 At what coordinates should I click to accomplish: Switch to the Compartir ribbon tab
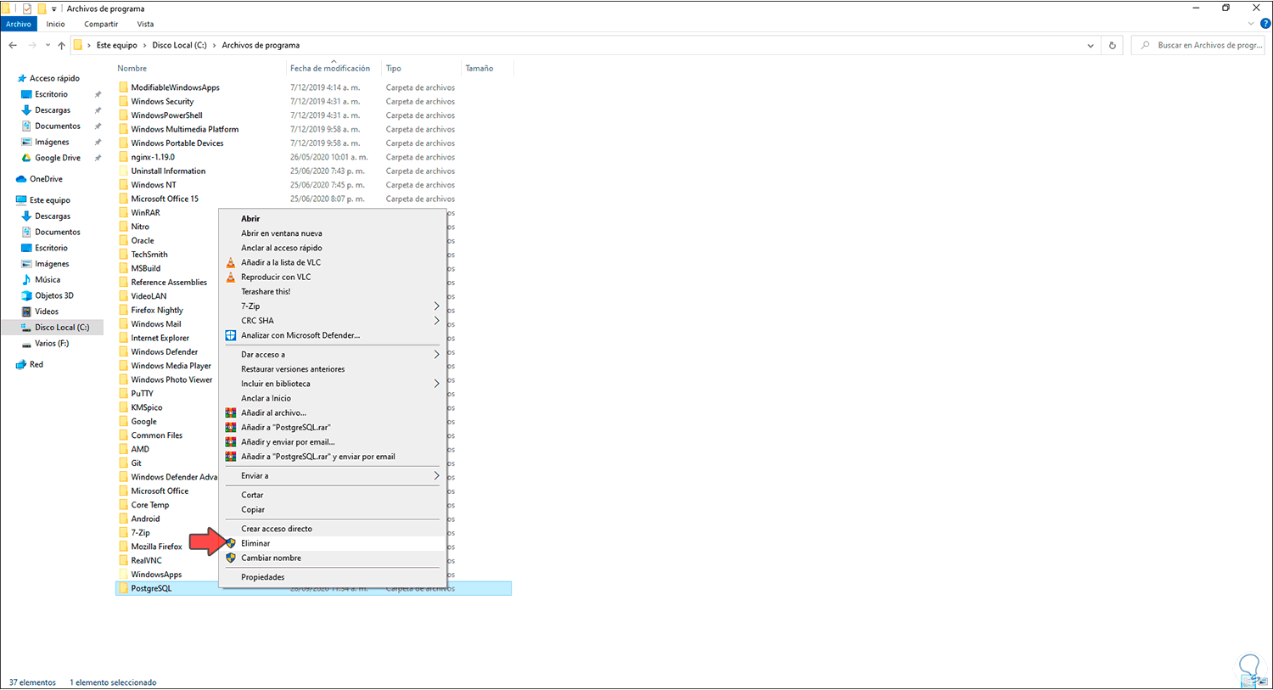tap(101, 24)
